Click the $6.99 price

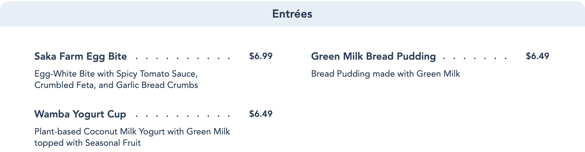click(261, 56)
